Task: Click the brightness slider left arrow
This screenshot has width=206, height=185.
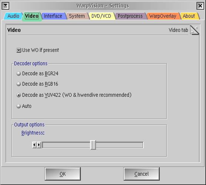Action: coord(34,145)
